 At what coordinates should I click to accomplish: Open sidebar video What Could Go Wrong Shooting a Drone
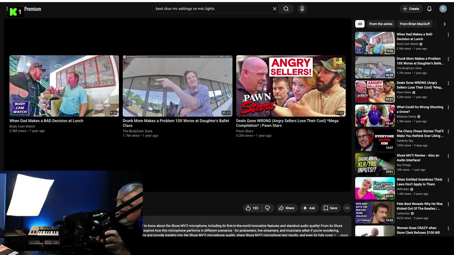(x=420, y=109)
